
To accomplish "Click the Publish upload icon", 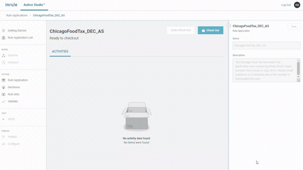I will click(x=3, y=137).
